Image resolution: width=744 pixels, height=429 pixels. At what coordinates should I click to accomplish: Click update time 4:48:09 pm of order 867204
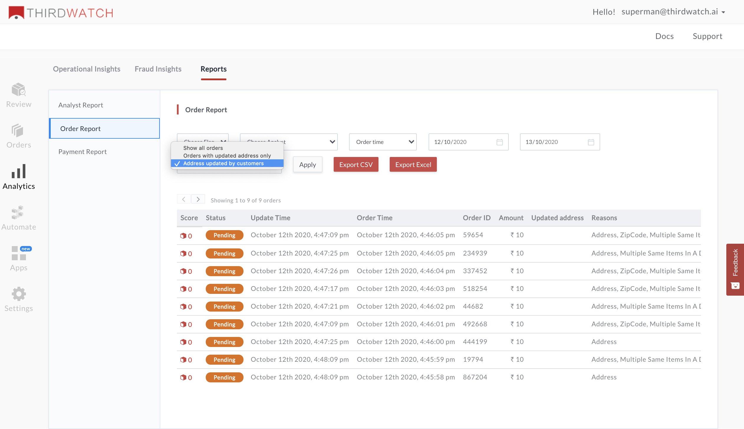(299, 377)
